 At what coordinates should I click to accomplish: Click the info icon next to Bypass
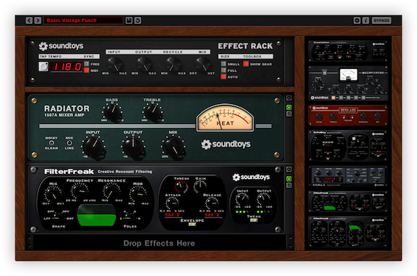pos(366,21)
